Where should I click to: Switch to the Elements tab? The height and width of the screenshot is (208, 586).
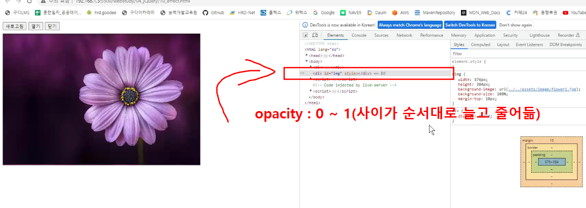click(335, 35)
